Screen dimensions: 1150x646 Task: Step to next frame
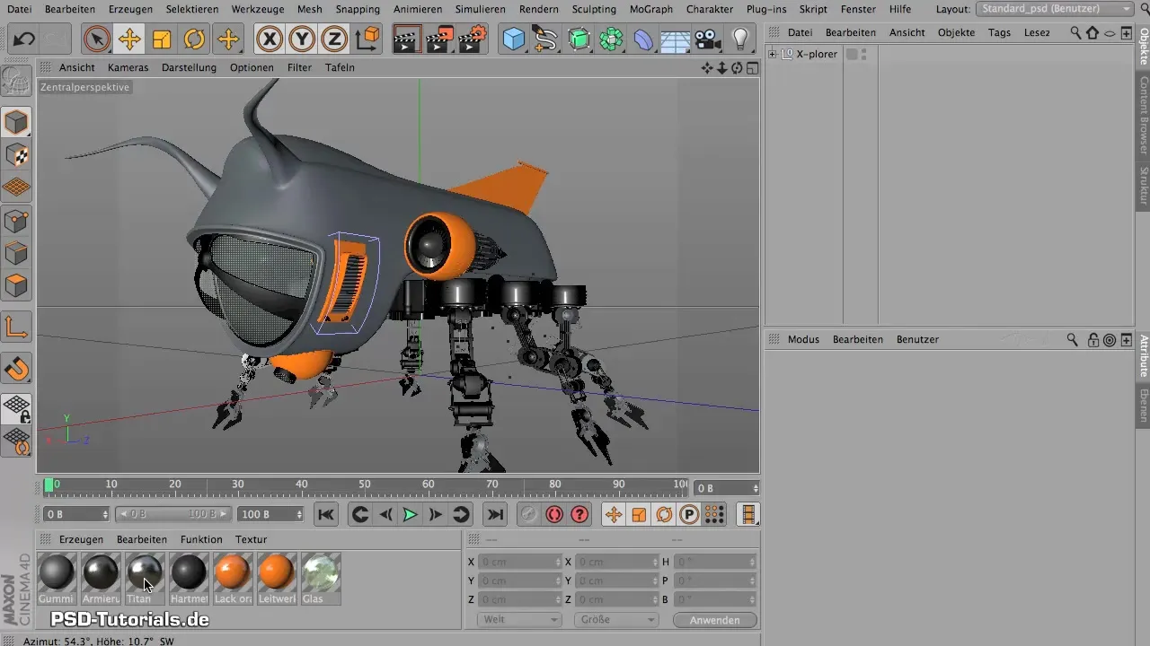click(436, 514)
